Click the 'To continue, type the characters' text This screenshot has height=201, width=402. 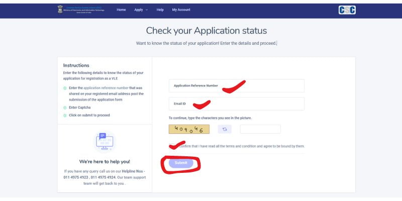pos(210,118)
